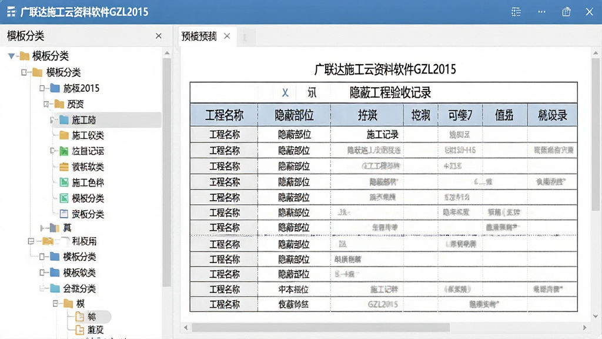Image resolution: width=602 pixels, height=339 pixels.
Task: Click the left panel scroll-up arrow
Action: 166,53
